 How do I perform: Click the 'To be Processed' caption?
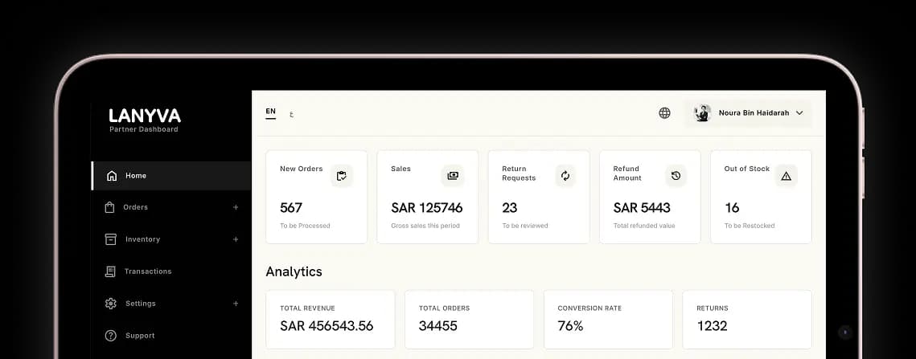pyautogui.click(x=305, y=226)
